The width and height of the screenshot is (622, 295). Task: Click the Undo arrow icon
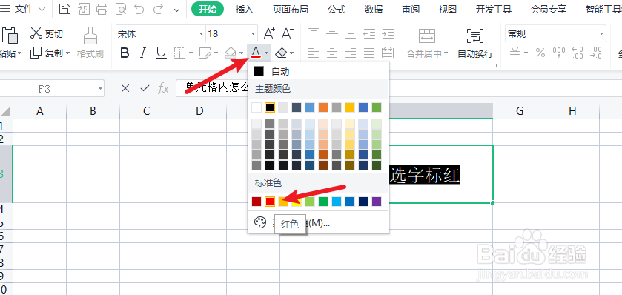139,9
